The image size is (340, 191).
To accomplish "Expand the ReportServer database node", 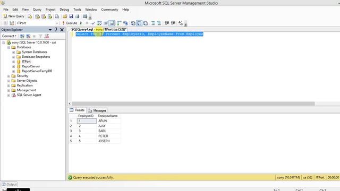I will (14, 66).
